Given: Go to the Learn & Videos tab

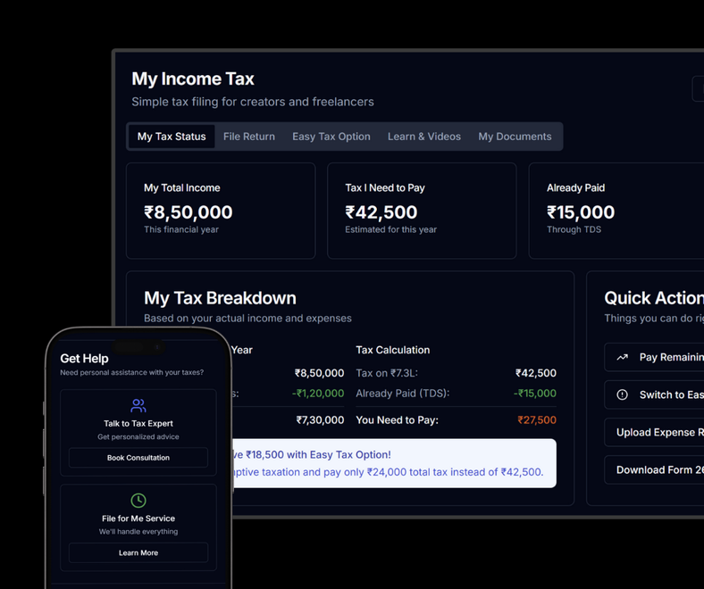Looking at the screenshot, I should point(424,137).
